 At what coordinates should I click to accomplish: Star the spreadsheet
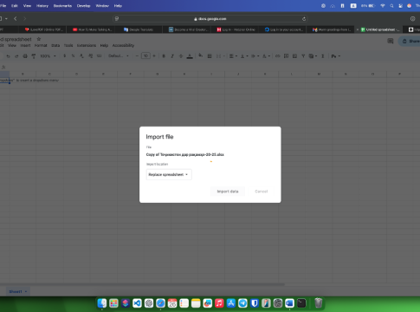click(39, 39)
